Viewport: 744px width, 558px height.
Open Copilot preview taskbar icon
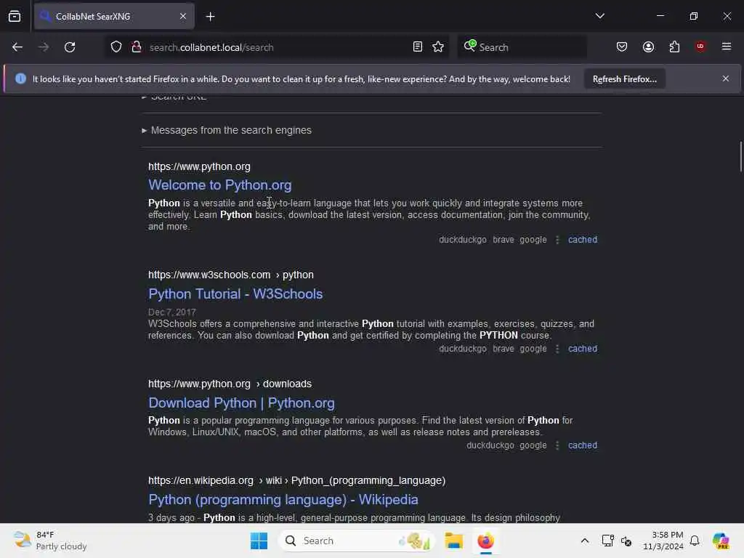721,541
